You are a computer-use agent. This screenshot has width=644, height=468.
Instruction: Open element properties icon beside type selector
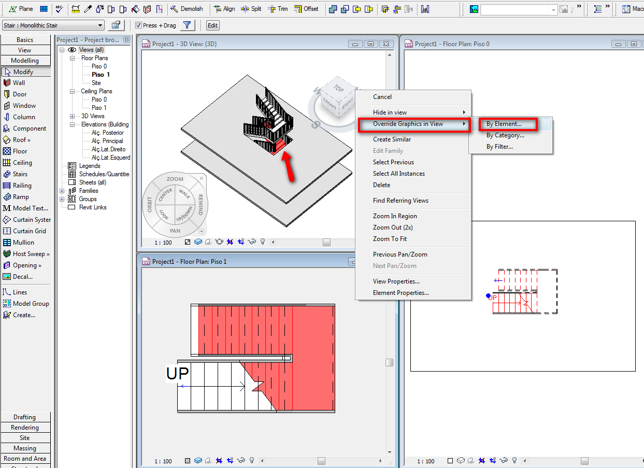[116, 25]
